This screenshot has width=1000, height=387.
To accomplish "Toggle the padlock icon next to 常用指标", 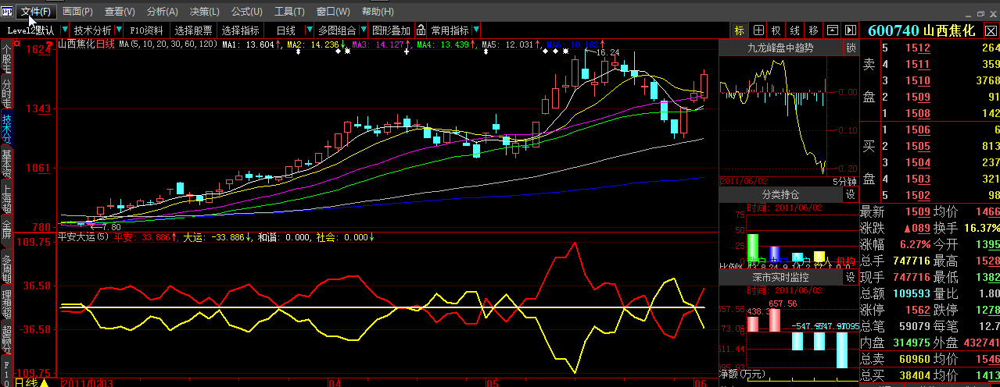I will pyautogui.click(x=421, y=30).
